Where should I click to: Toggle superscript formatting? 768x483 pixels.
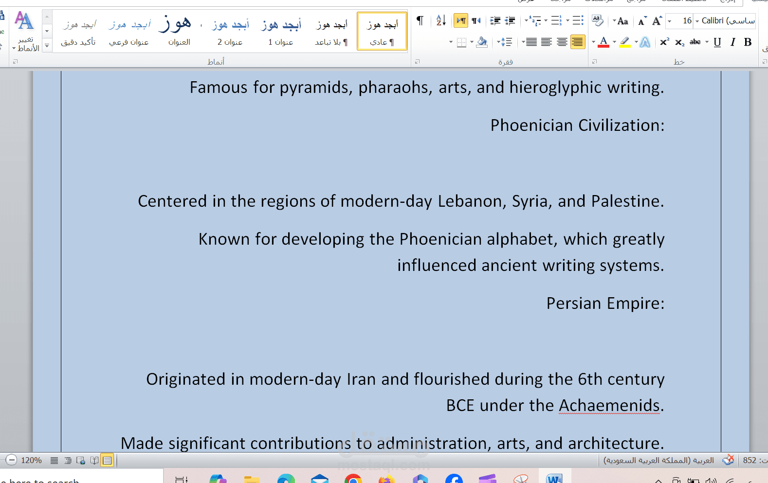point(664,42)
